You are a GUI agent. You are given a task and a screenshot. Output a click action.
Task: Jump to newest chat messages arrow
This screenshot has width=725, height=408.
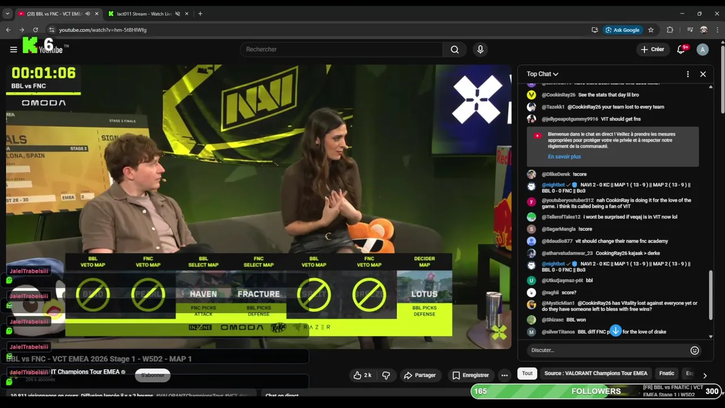615,330
